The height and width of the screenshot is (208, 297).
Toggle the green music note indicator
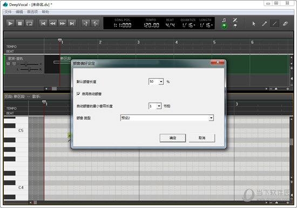[x=224, y=26]
